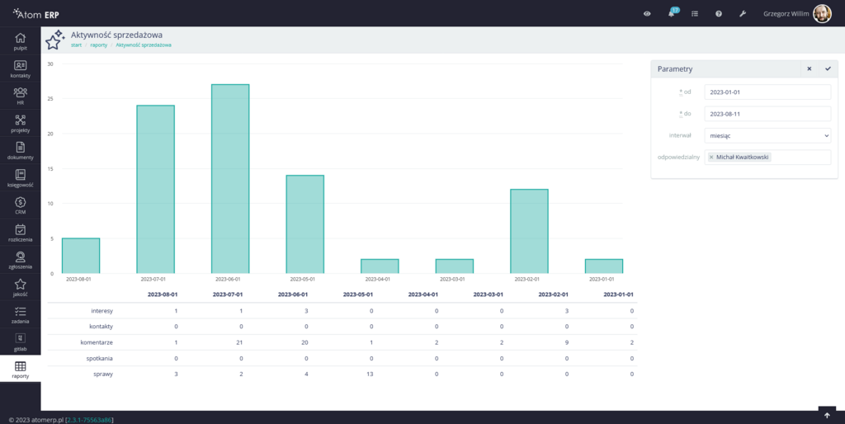845x424 pixels.
Task: Go to the HR module
Action: coord(20,96)
